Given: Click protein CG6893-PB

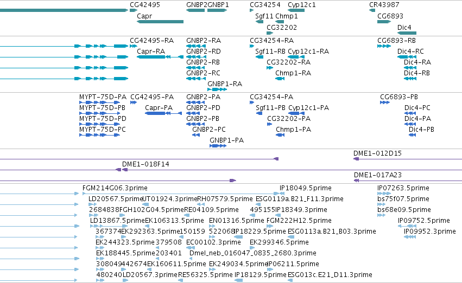Looking at the screenshot, I should coord(399,97).
